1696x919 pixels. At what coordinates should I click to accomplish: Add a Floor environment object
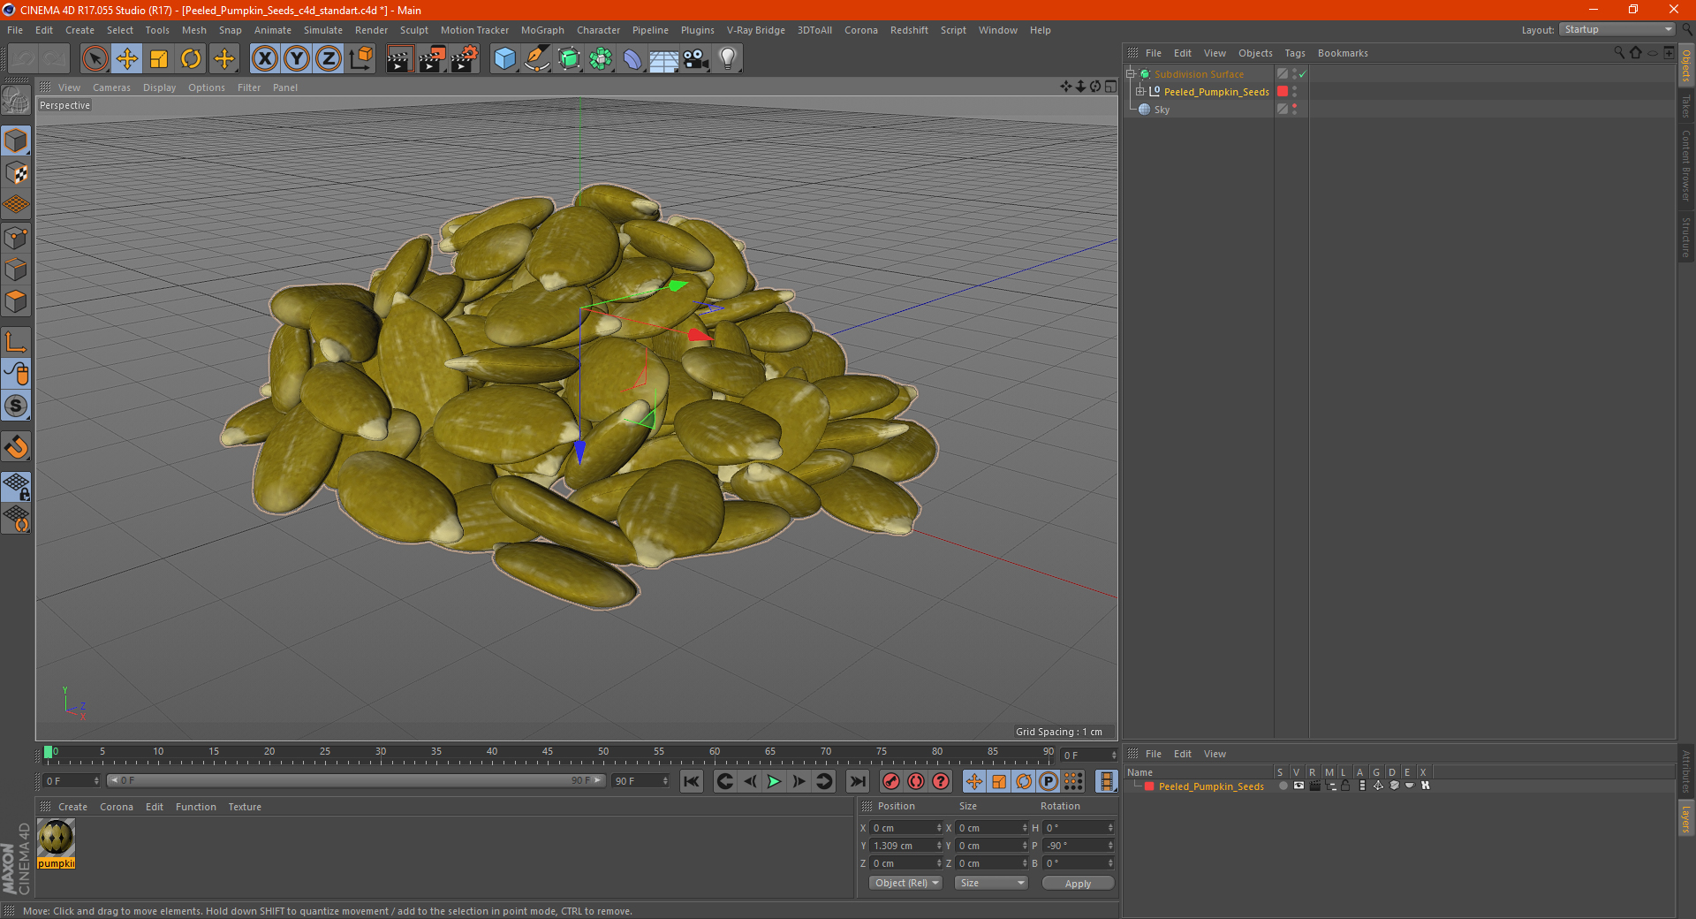pos(664,59)
